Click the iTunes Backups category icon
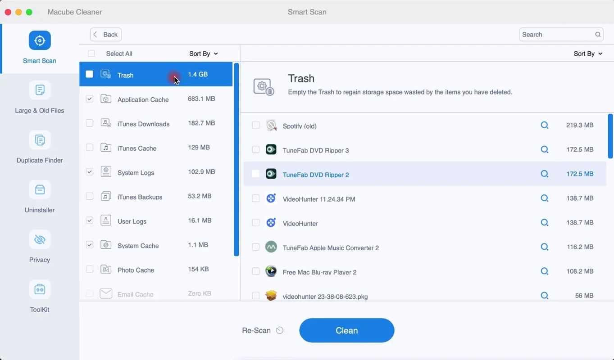Image resolution: width=614 pixels, height=360 pixels. click(x=106, y=196)
